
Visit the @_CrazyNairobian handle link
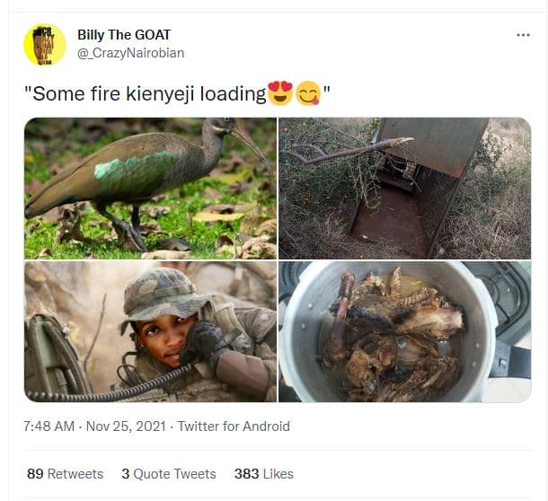point(130,53)
